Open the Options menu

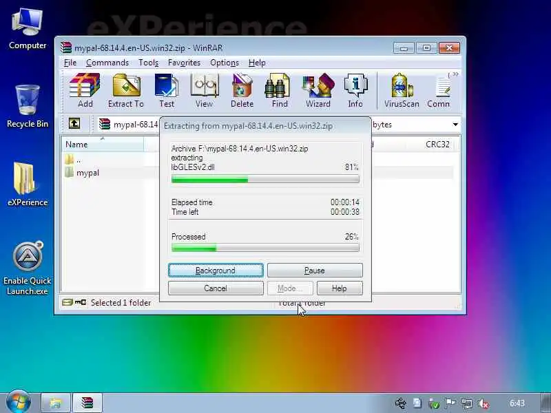(225, 63)
